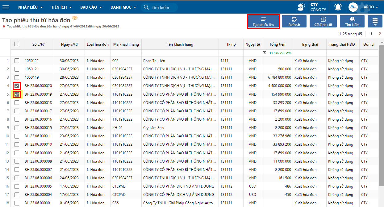Viewport: 384px width, 207px height.
Task: Expand the list options menu button
Action: [375, 21]
